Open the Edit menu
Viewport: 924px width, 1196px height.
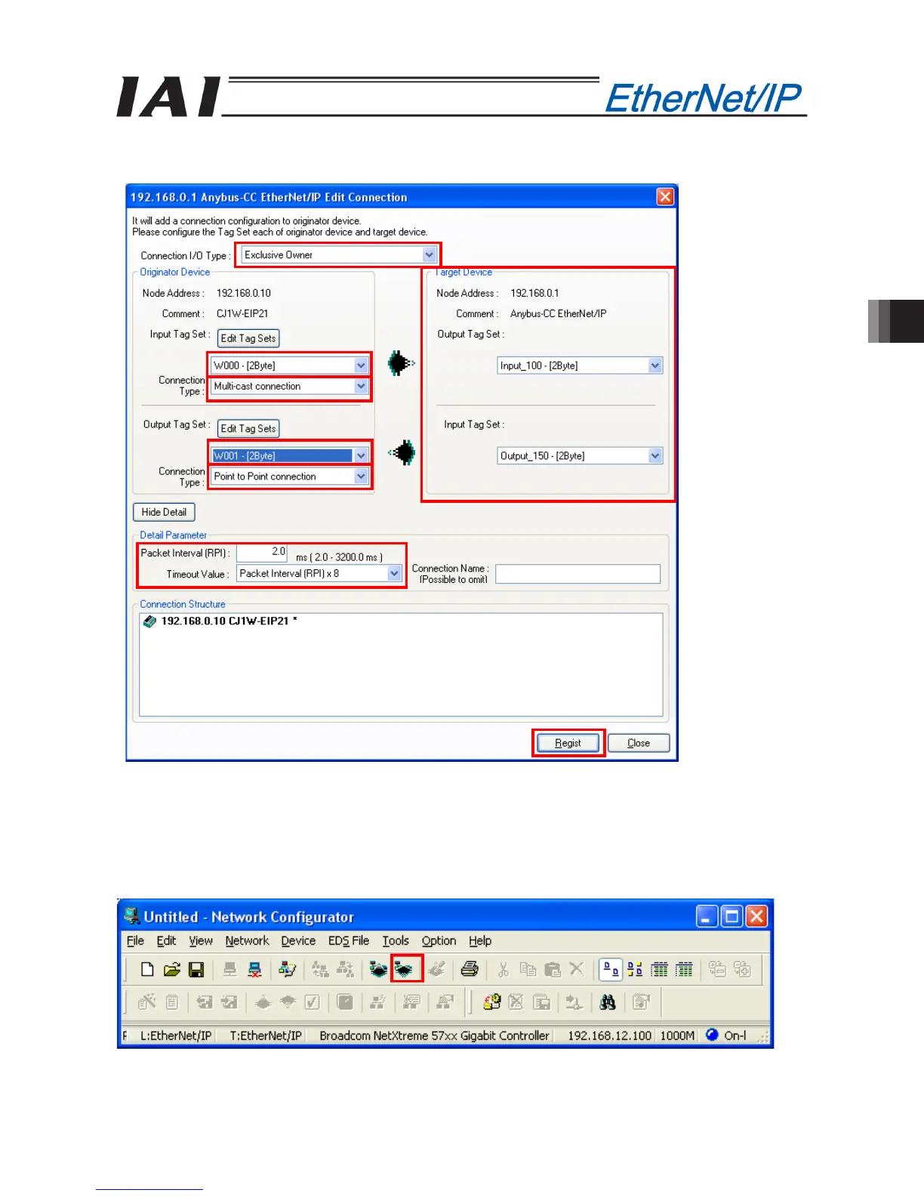(166, 941)
